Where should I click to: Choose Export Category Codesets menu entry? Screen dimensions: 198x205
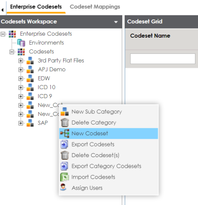point(108,166)
